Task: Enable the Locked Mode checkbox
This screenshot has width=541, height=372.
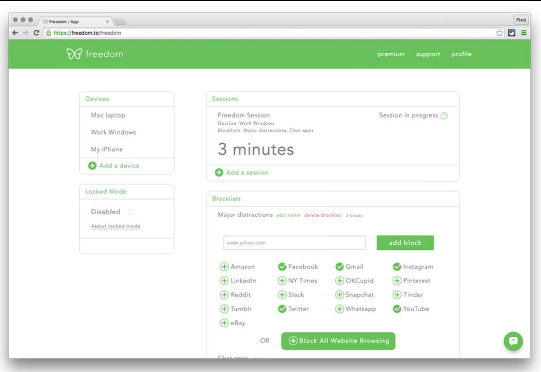Action: click(131, 212)
